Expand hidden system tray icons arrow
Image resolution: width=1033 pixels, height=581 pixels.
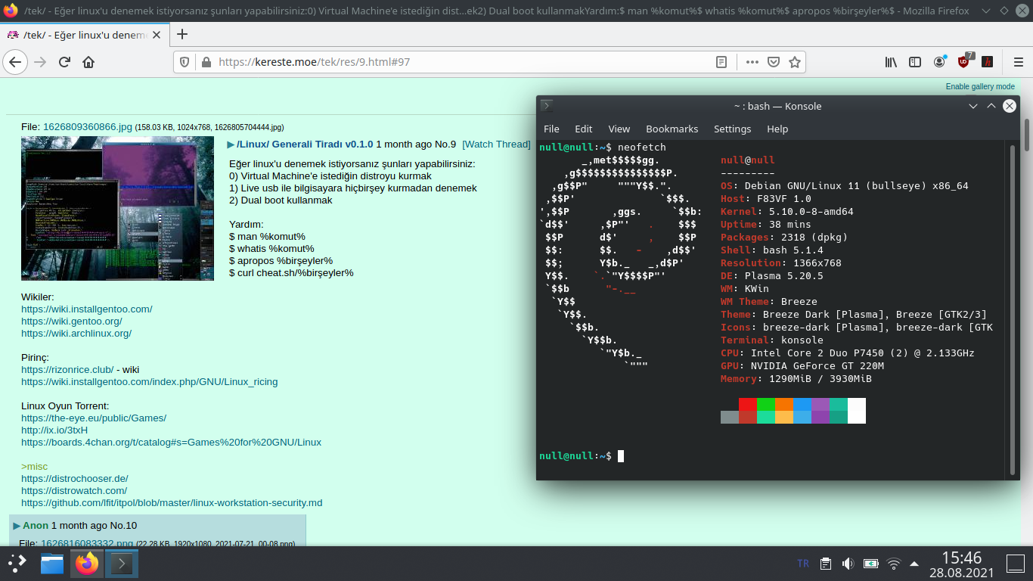(x=914, y=564)
